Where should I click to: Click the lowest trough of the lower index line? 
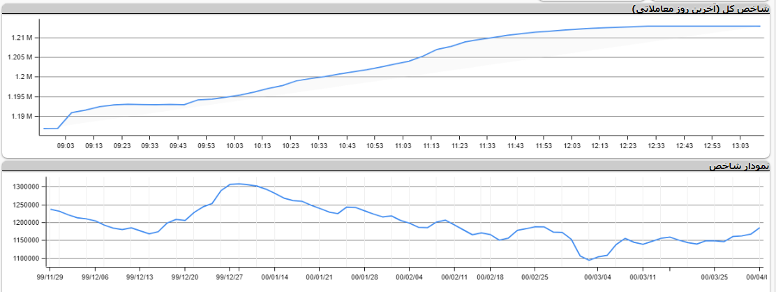pos(590,260)
